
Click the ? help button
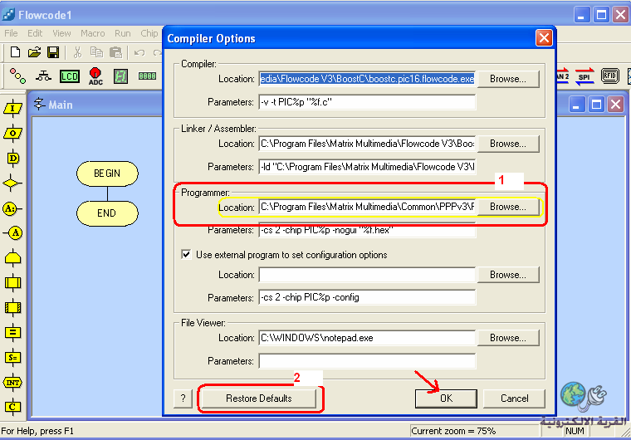point(183,398)
